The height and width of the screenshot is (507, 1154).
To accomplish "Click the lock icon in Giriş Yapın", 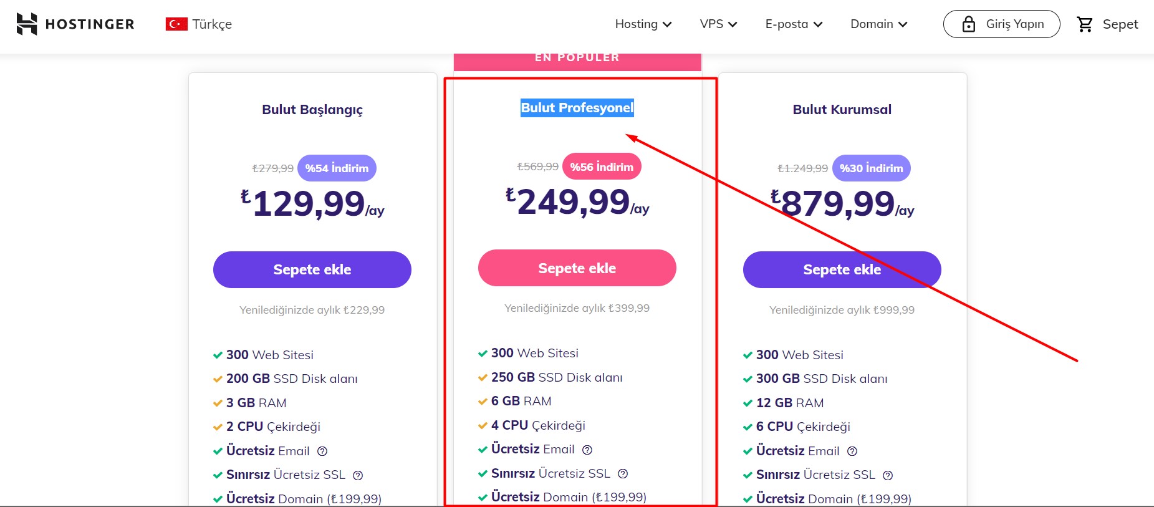I will (x=969, y=24).
